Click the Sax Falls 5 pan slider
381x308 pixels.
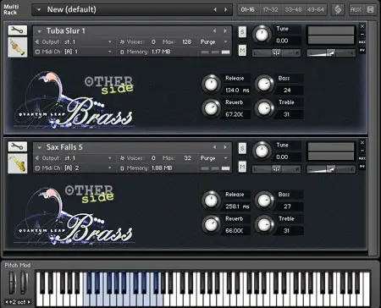276,169
